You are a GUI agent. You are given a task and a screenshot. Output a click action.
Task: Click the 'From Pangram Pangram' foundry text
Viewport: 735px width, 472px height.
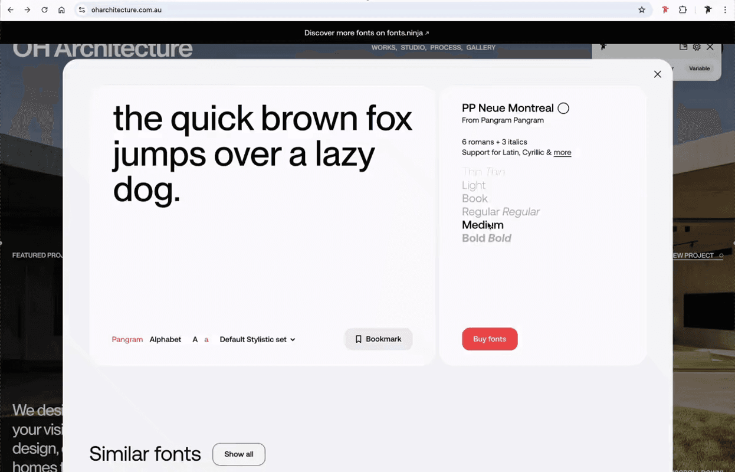[503, 120]
